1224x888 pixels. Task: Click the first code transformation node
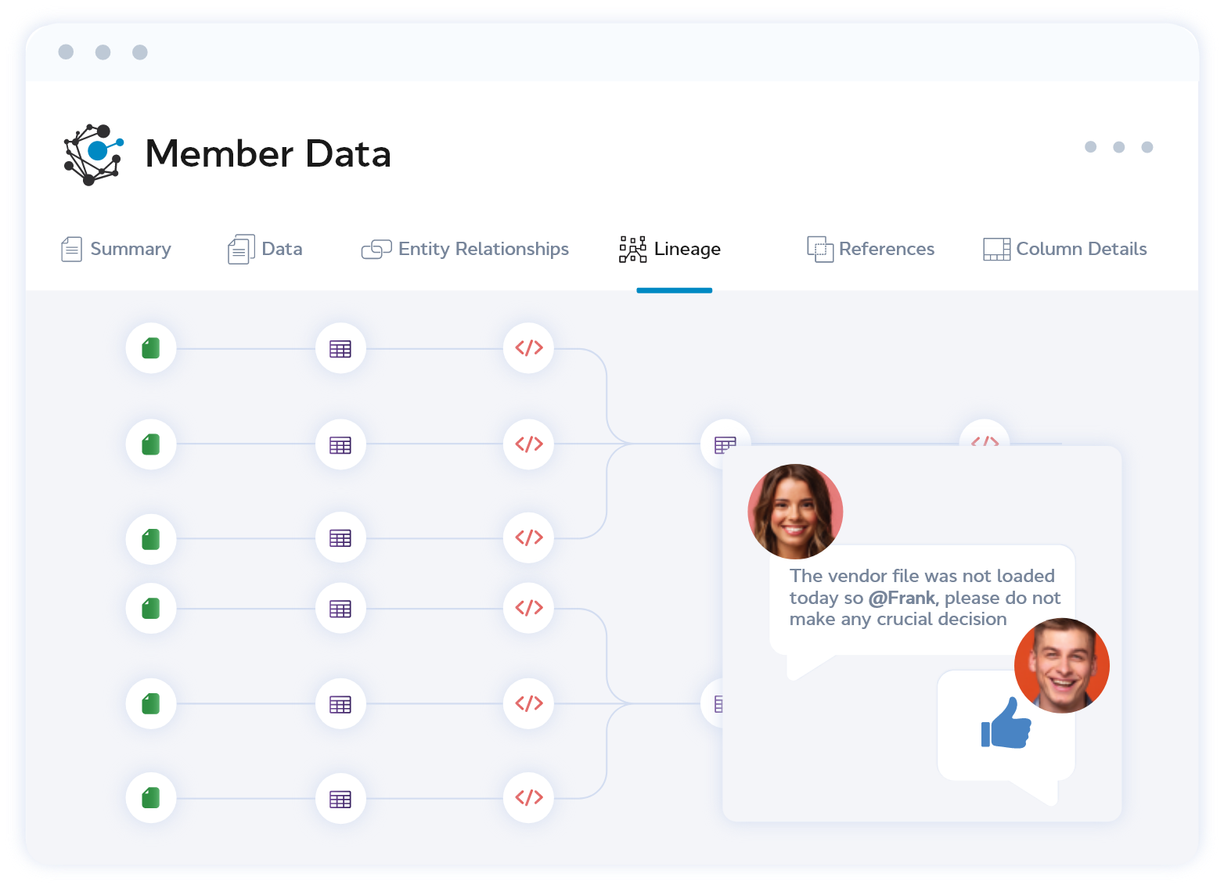click(x=528, y=348)
